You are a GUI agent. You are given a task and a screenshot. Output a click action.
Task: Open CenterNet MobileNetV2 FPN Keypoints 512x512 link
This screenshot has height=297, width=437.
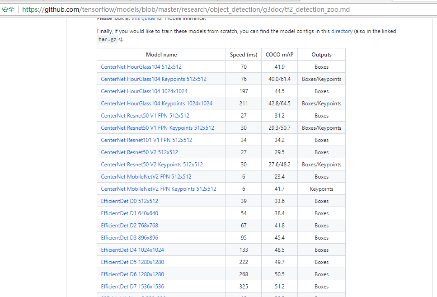pos(159,189)
